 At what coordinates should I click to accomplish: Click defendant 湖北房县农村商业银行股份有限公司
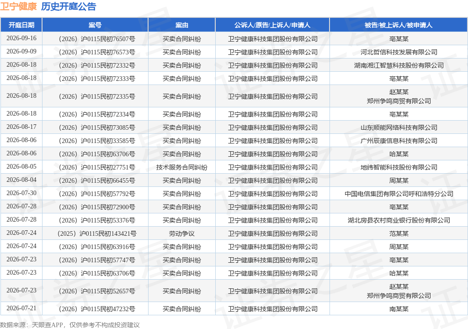pos(399,220)
